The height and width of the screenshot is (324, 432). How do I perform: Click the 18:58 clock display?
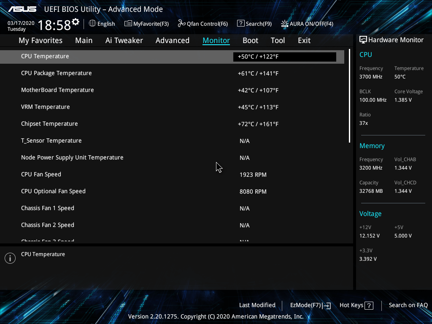54,25
